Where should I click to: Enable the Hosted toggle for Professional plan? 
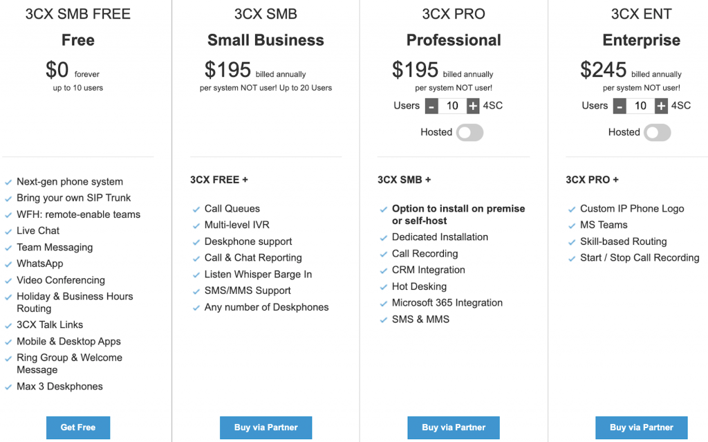pos(469,132)
